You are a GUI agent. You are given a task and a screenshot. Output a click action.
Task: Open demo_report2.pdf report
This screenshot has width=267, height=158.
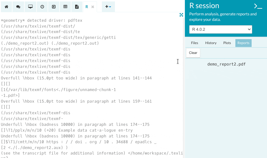click(226, 64)
